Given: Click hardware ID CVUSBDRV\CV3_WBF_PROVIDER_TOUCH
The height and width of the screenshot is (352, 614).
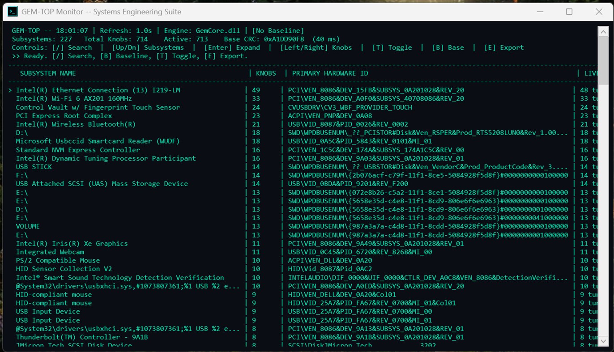Looking at the screenshot, I should [350, 107].
